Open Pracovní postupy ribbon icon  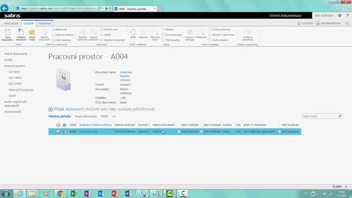click(190, 35)
